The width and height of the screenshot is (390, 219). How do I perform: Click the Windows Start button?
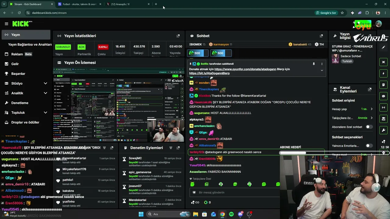[x=141, y=214]
